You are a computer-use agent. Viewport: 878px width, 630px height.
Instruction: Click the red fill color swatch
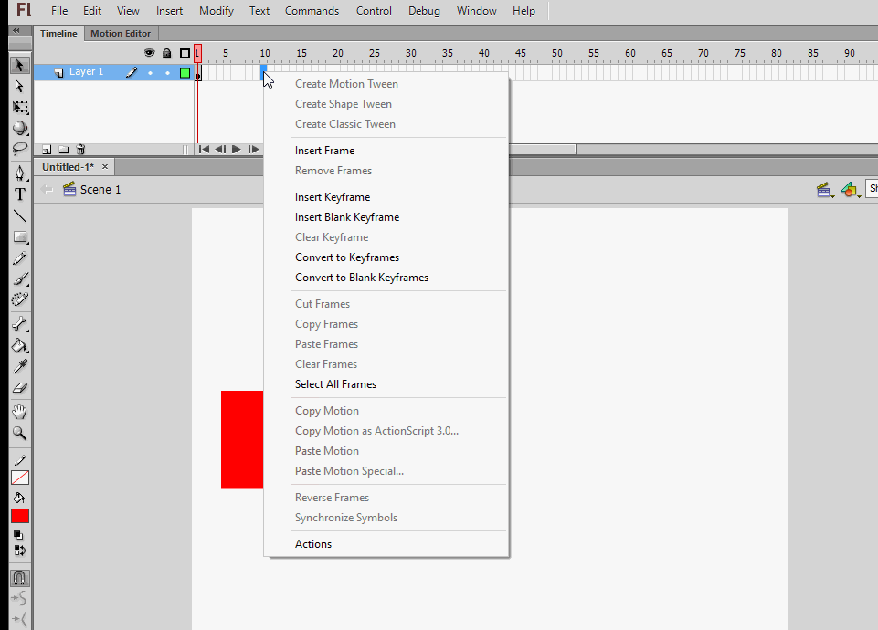pyautogui.click(x=19, y=515)
